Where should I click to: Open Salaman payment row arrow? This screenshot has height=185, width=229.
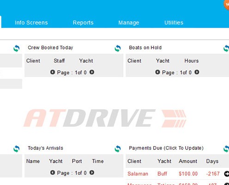click(x=227, y=174)
